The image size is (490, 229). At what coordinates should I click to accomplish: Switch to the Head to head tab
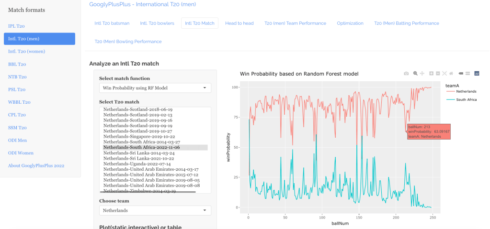(x=239, y=23)
